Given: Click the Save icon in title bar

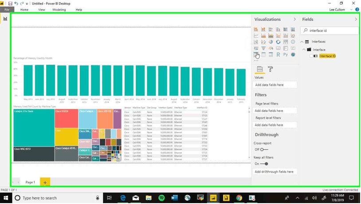Looking at the screenshot, I should click(x=10, y=4).
